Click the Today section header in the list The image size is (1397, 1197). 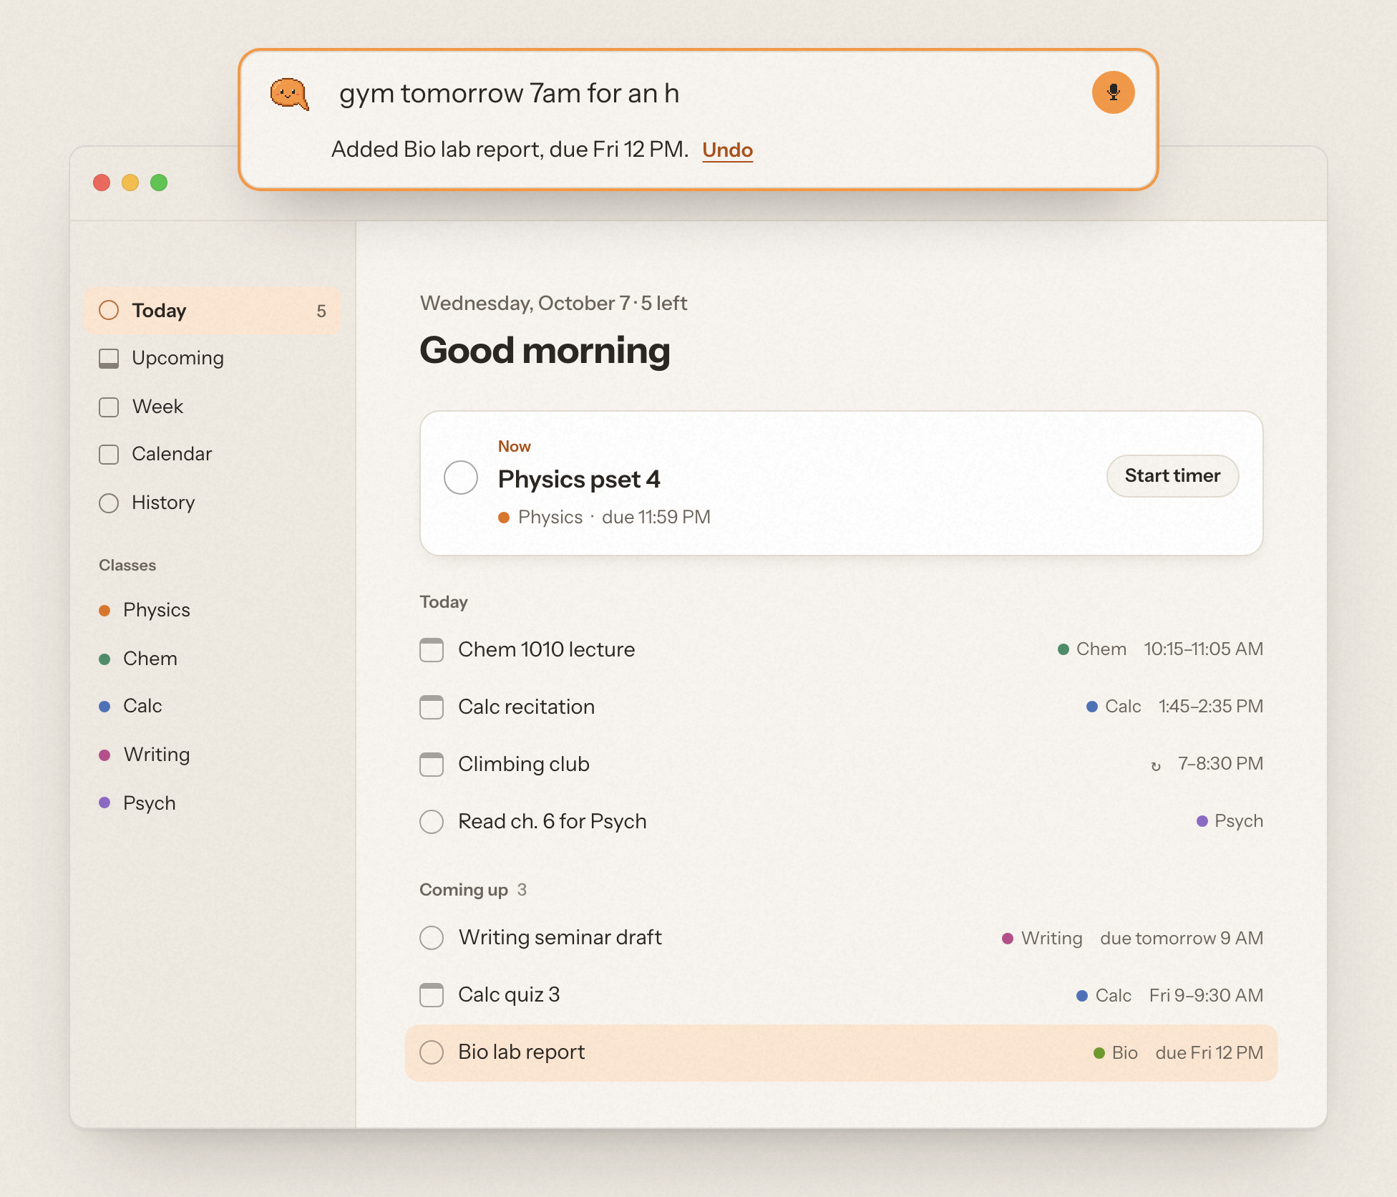[x=444, y=602]
